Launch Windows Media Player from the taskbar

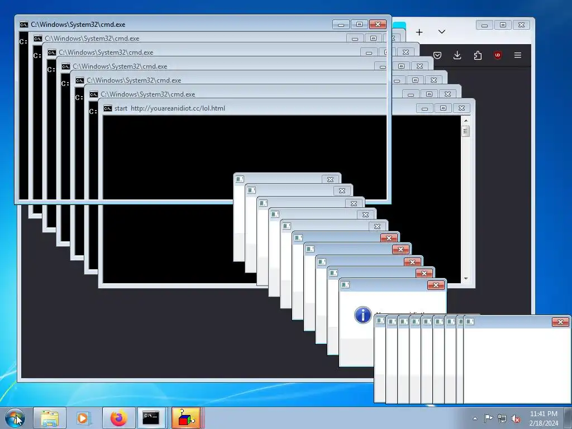(84, 418)
